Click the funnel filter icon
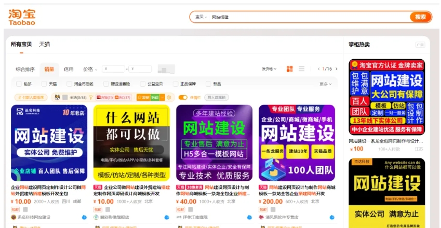Screen dimensions: 441x228 (x=91, y=98)
